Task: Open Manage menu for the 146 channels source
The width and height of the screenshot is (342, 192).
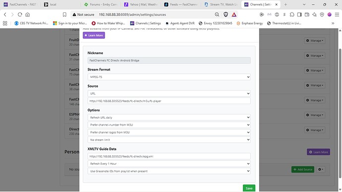Action: point(315,100)
